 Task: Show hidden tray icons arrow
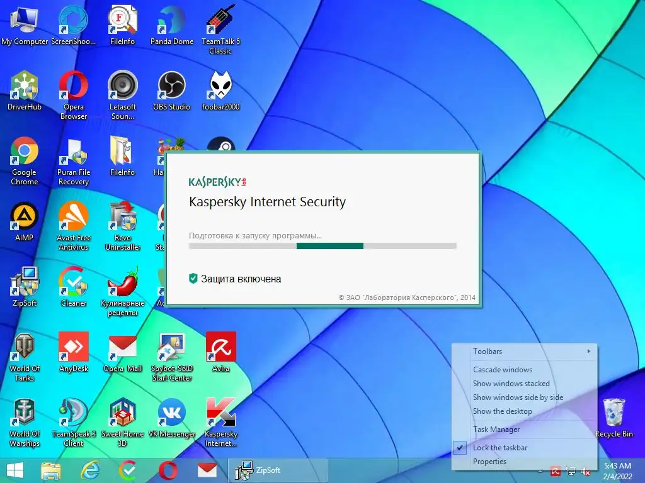tap(540, 470)
